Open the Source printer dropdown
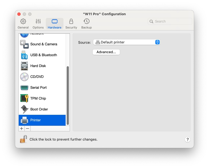Image resolution: width=209 pixels, height=168 pixels. [x=126, y=42]
